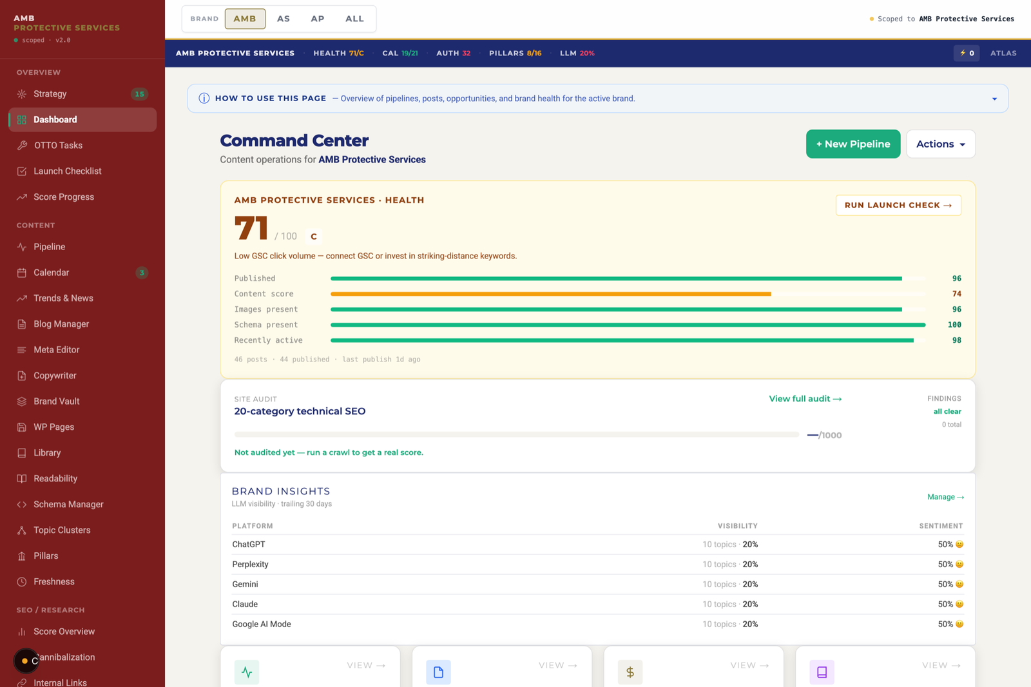Open WP Pages save icon
Image resolution: width=1031 pixels, height=687 pixels.
21,427
